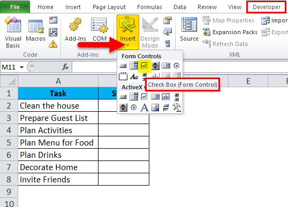This screenshot has width=288, height=207.
Task: Click the Run Dialog icon
Action: pyautogui.click(x=168, y=44)
